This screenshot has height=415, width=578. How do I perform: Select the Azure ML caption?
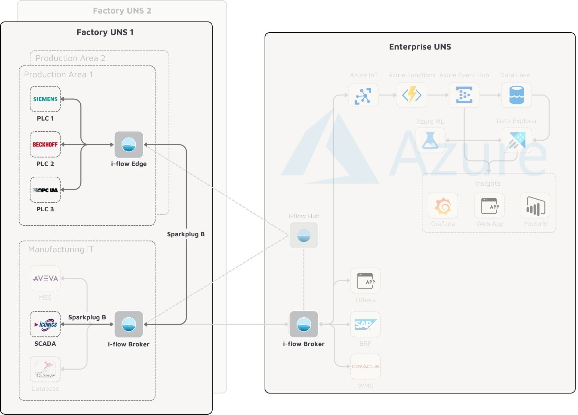click(x=430, y=122)
